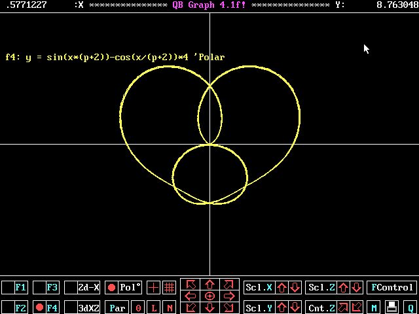
Task: Click the QB Graph 4.1f! title
Action: [209, 5]
